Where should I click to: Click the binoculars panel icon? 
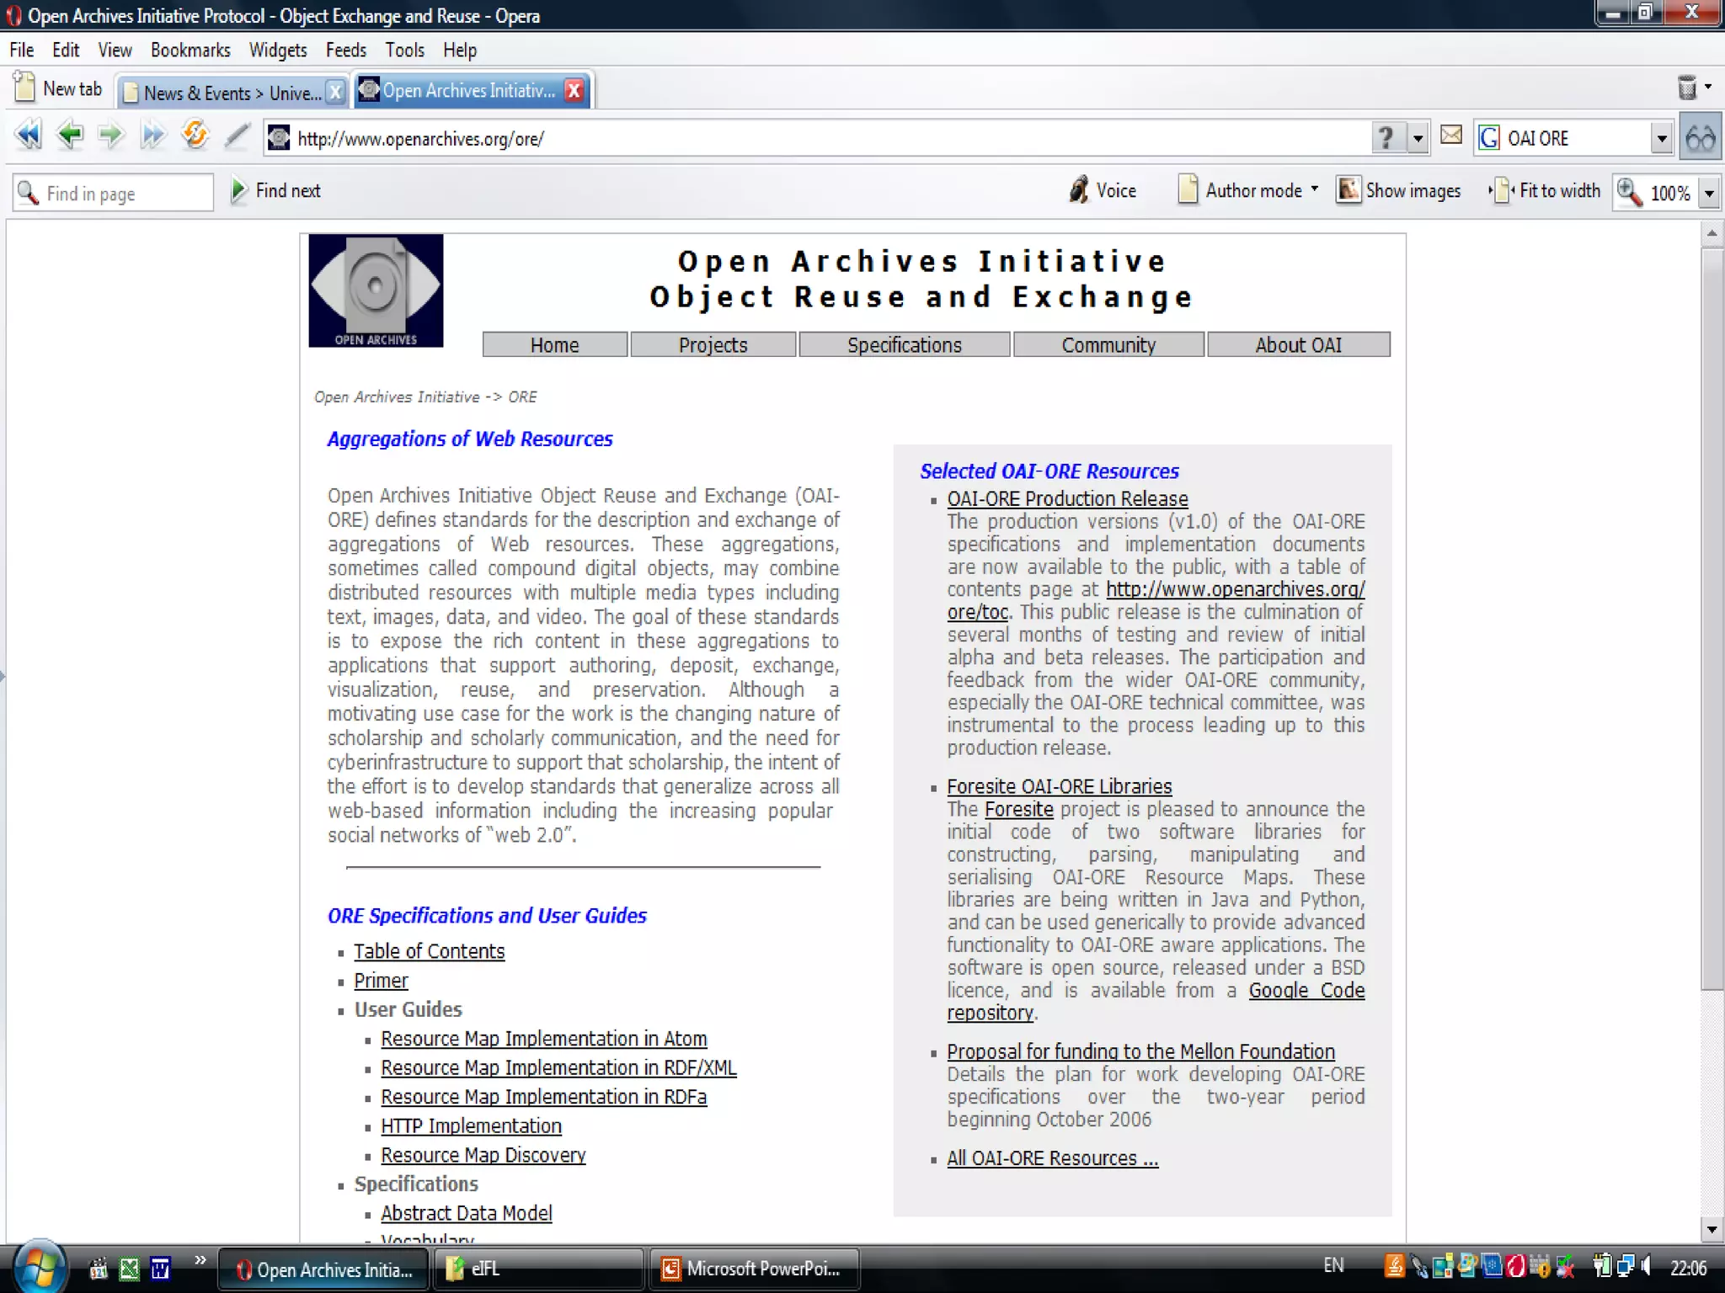[x=1700, y=138]
